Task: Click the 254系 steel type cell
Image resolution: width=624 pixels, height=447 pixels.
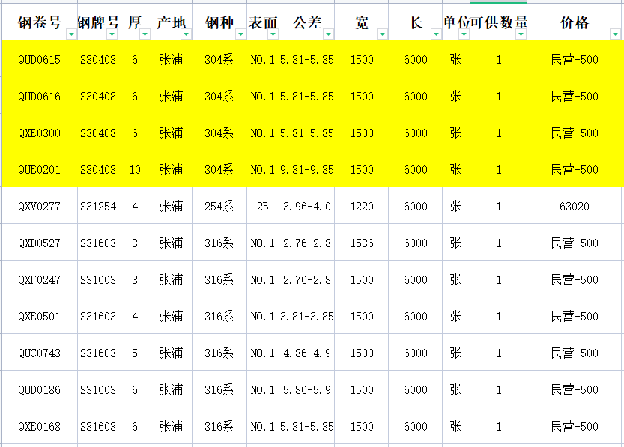Action: point(219,207)
